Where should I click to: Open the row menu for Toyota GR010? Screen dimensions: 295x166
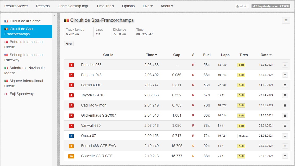285,95
